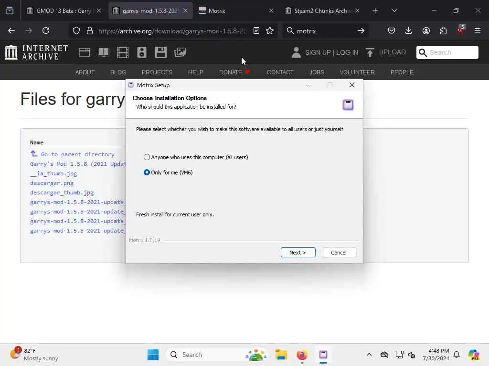Viewport: 489px width, 366px height.
Task: Open the CONTACT menu item
Action: tap(280, 72)
